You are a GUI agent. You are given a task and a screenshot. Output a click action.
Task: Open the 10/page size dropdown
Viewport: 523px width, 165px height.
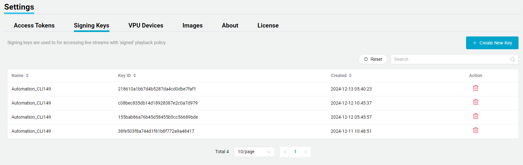tap(254, 152)
